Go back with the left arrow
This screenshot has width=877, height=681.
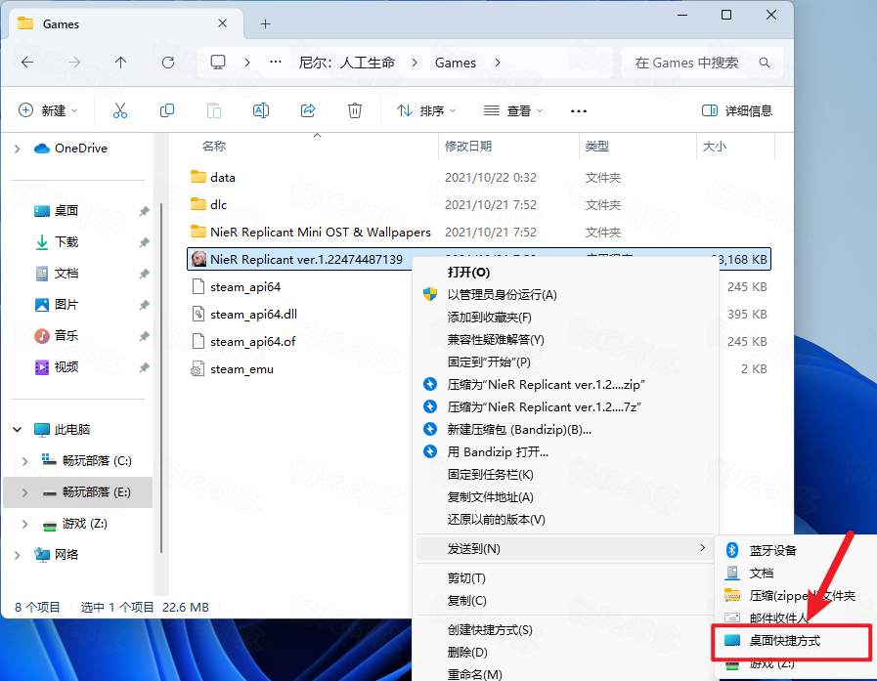[x=26, y=63]
